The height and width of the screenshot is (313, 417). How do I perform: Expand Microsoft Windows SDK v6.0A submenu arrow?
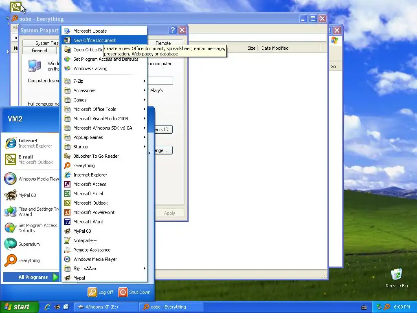point(144,128)
